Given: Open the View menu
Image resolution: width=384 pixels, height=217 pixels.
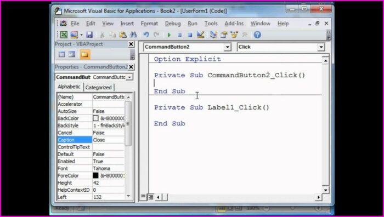Looking at the screenshot, I should 108,24.
